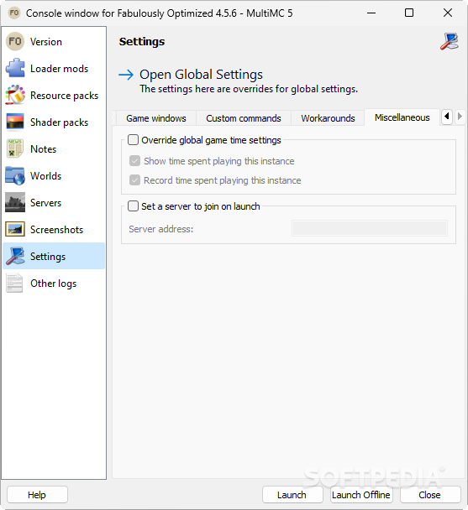Viewport: 468px width, 510px height.
Task: Open the Notes newspaper icon
Action: (x=15, y=148)
